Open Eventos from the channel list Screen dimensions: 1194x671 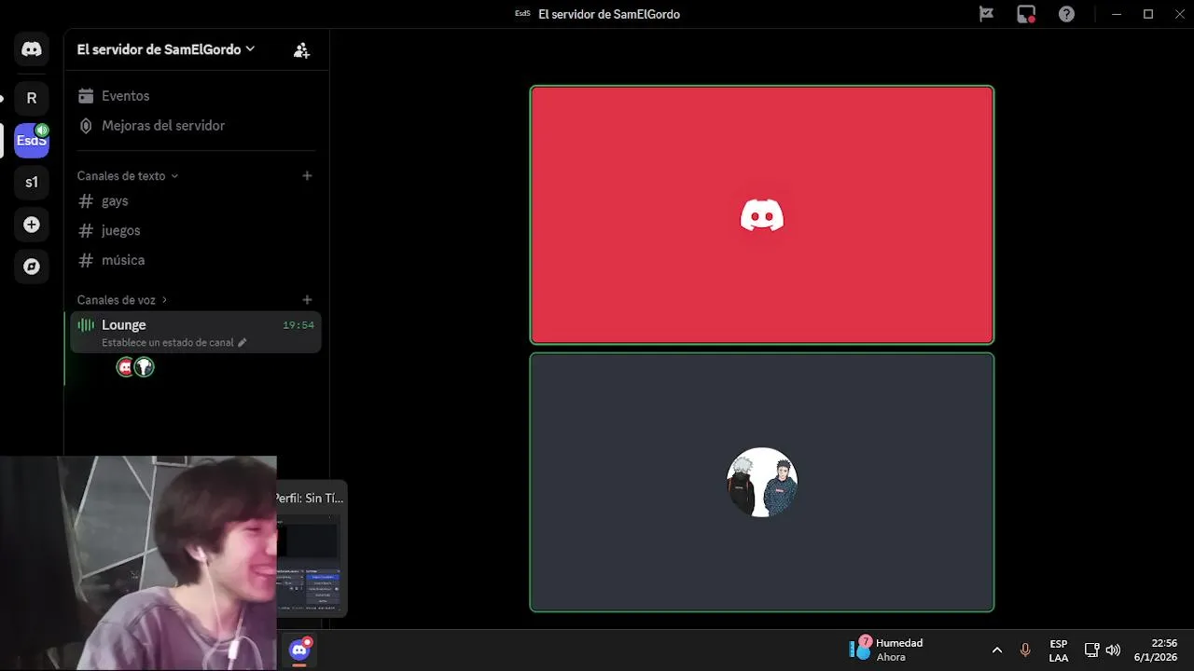[196, 96]
